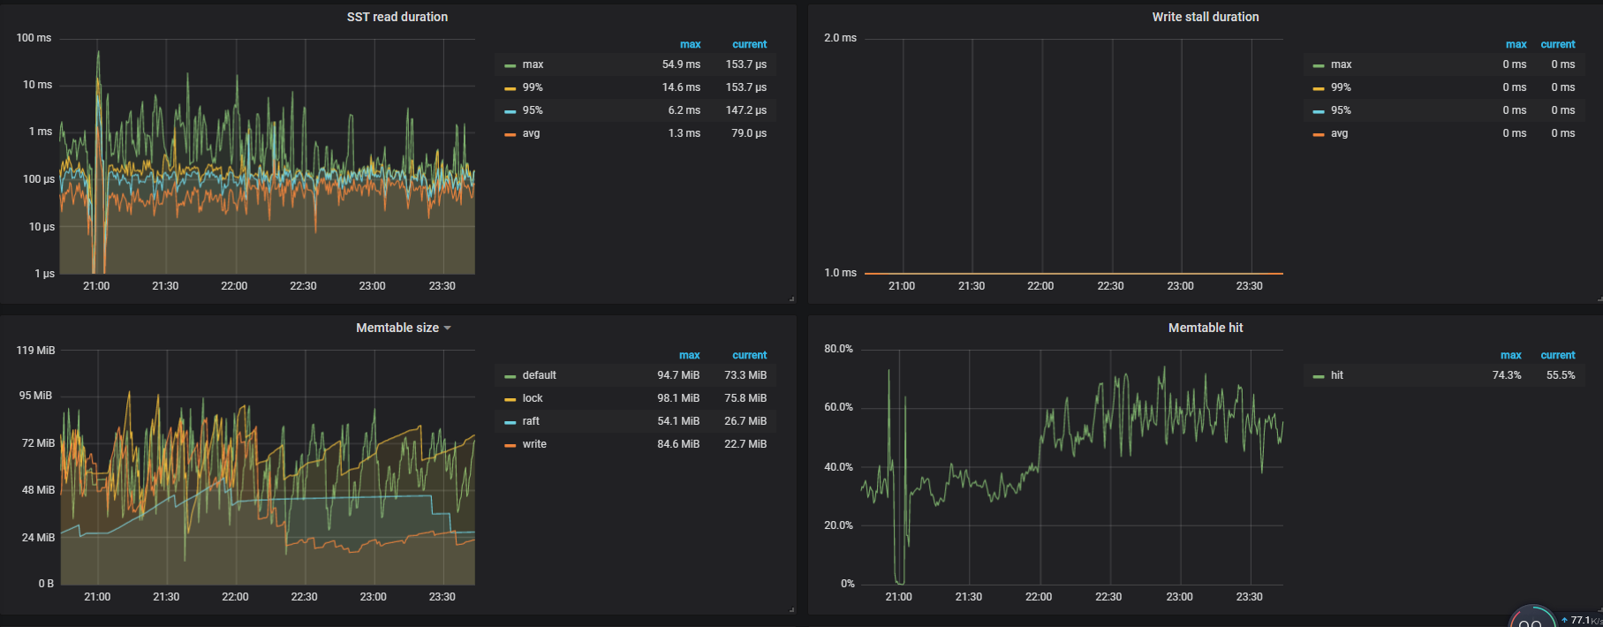The height and width of the screenshot is (627, 1603).
Task: Sort Write stall duration legend by current column
Action: click(1557, 44)
